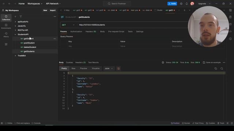The width and height of the screenshot is (234, 131).
Task: Open the request Tests tab
Action: point(130,32)
